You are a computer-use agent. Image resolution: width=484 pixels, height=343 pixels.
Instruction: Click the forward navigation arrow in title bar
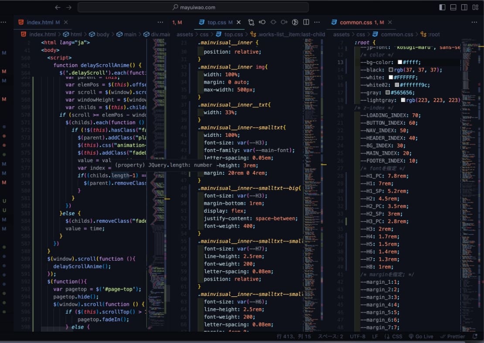coord(68,7)
